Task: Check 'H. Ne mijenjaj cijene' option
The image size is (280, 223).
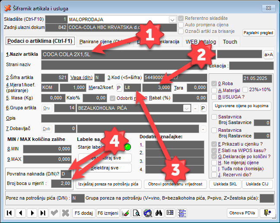Action: [214, 162]
